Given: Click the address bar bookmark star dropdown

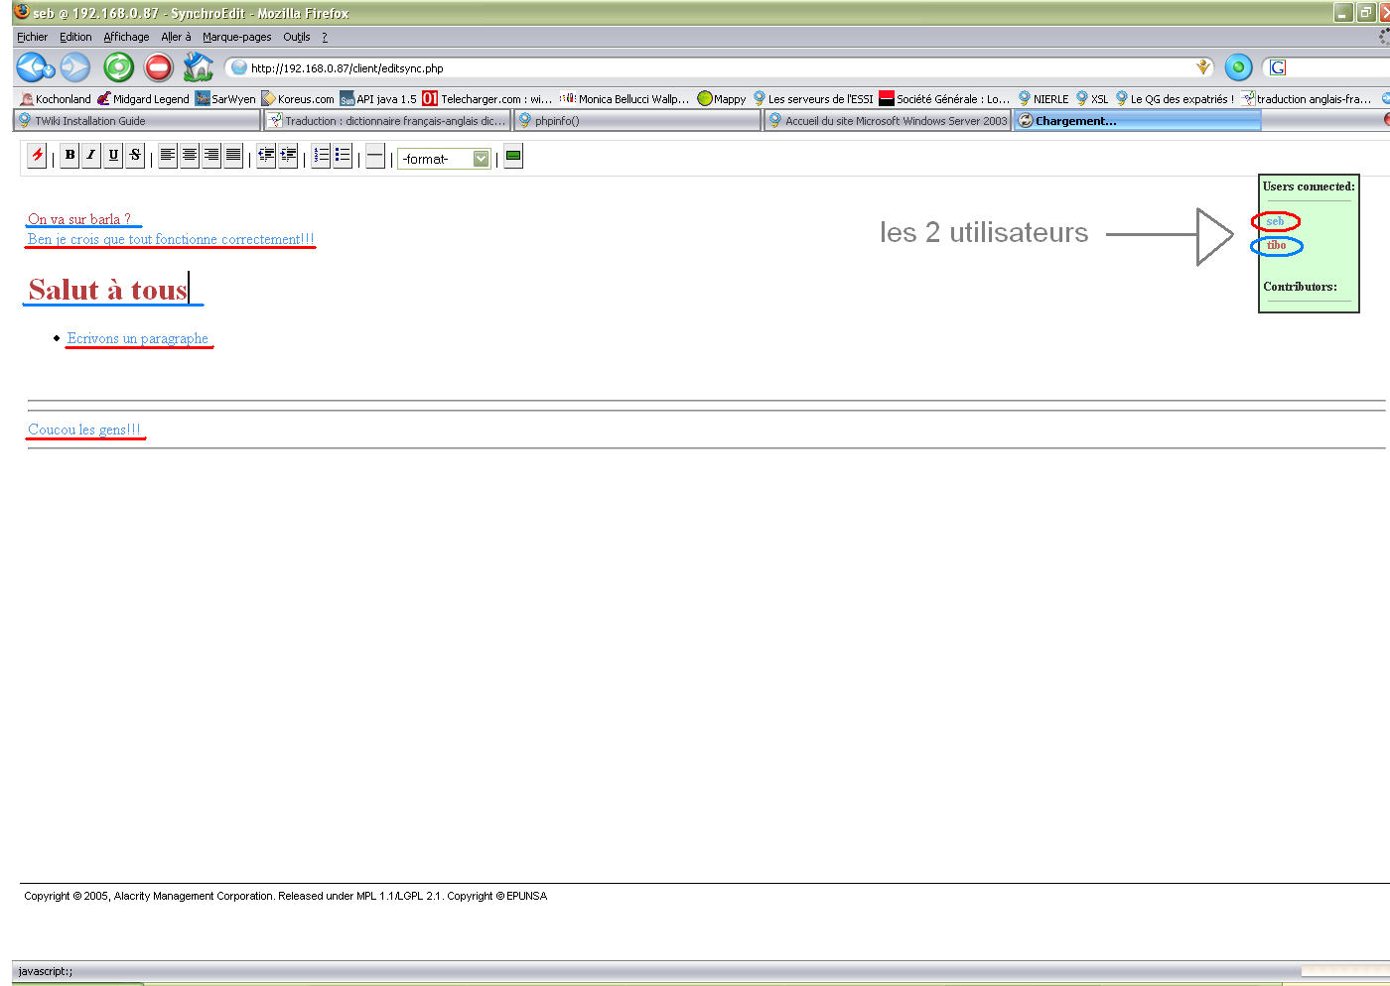Looking at the screenshot, I should pos(1203,67).
